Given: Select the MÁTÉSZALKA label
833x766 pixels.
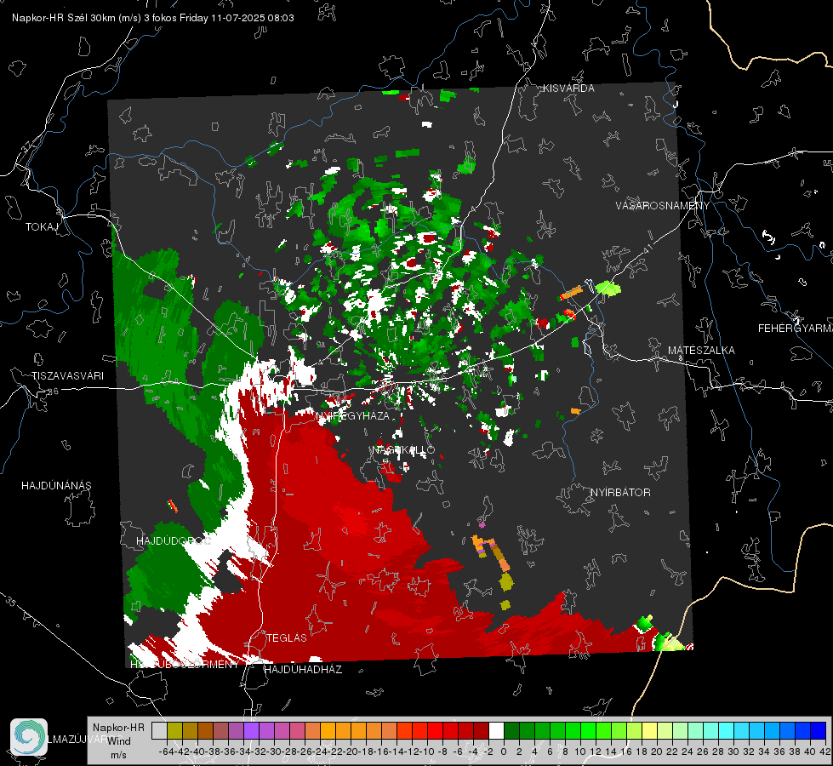Looking at the screenshot, I should (x=701, y=351).
